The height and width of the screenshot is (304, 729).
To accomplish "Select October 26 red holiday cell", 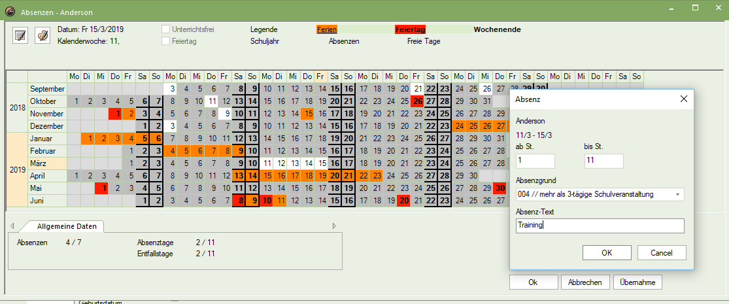I will [416, 101].
